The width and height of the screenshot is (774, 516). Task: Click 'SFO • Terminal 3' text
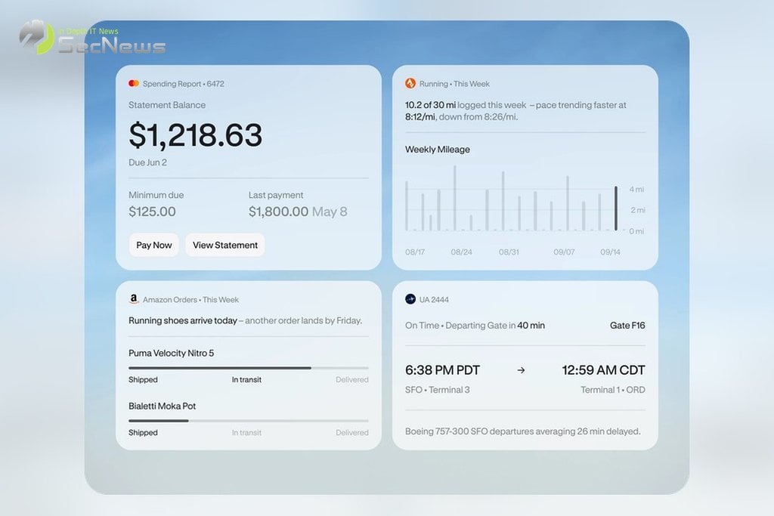(438, 390)
